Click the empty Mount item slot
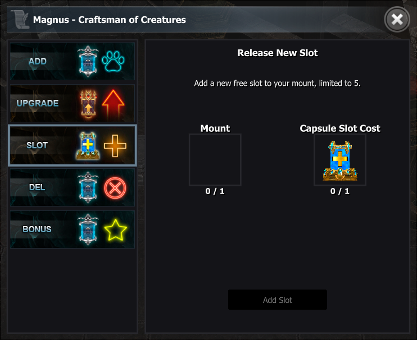This screenshot has width=417, height=340. pos(215,160)
